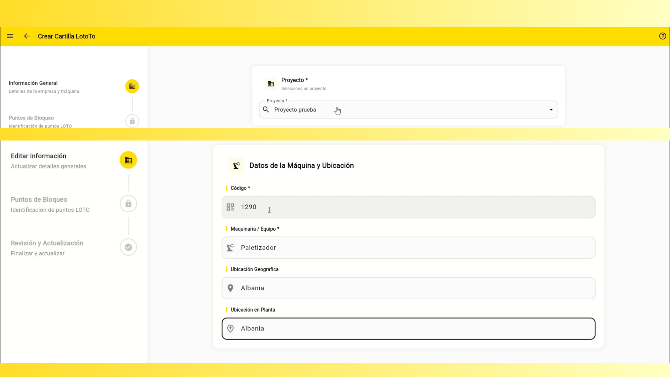Click the Maquinaria / Equipo * label
The height and width of the screenshot is (377, 670).
[255, 229]
